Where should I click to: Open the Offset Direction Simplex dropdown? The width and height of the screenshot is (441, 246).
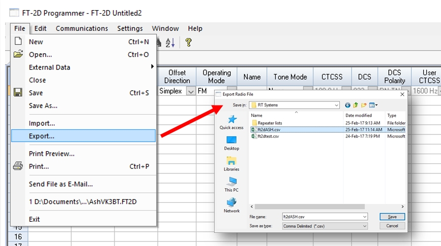191,91
